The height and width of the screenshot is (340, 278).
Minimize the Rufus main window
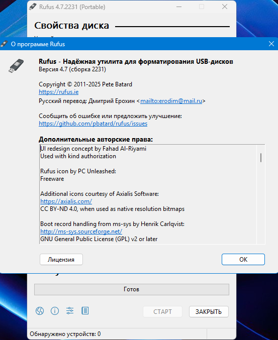tap(179, 7)
